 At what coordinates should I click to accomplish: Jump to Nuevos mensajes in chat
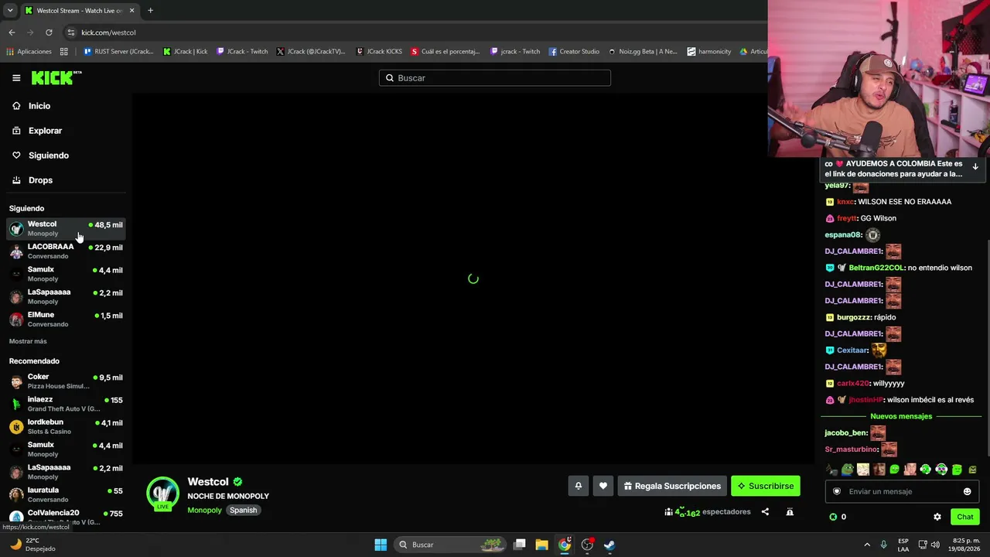(901, 416)
